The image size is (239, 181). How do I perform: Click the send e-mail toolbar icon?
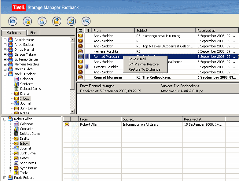86,21
